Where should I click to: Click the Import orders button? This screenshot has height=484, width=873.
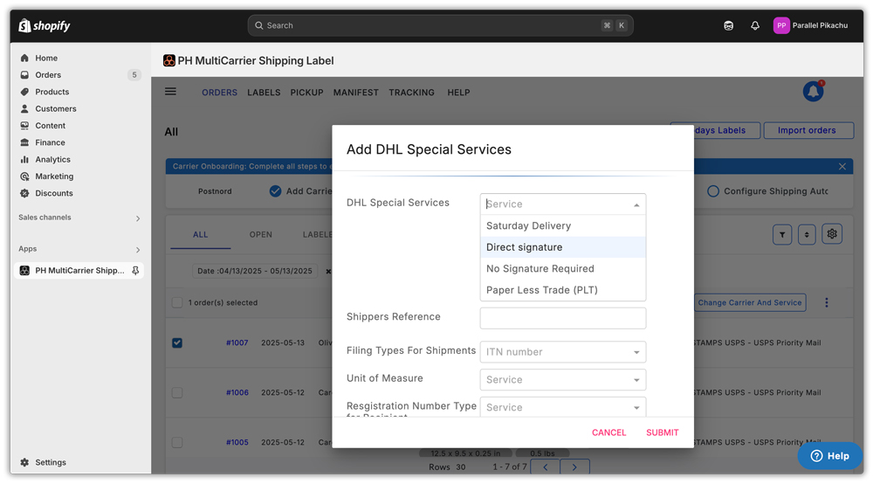tap(808, 130)
